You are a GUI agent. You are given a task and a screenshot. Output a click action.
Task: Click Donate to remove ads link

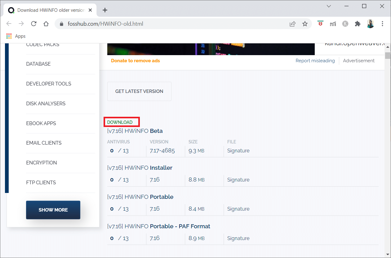[136, 60]
